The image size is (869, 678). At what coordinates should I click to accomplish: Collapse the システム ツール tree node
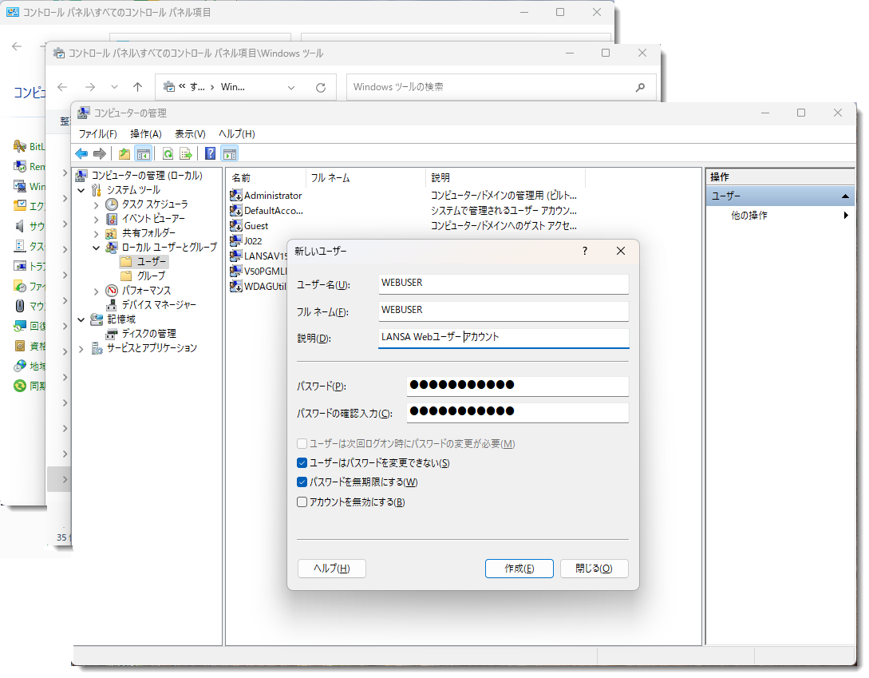(81, 190)
